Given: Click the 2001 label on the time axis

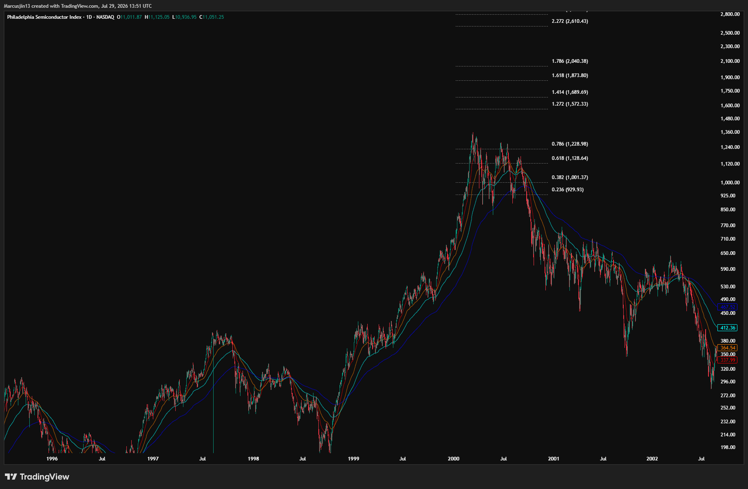Looking at the screenshot, I should [x=554, y=459].
